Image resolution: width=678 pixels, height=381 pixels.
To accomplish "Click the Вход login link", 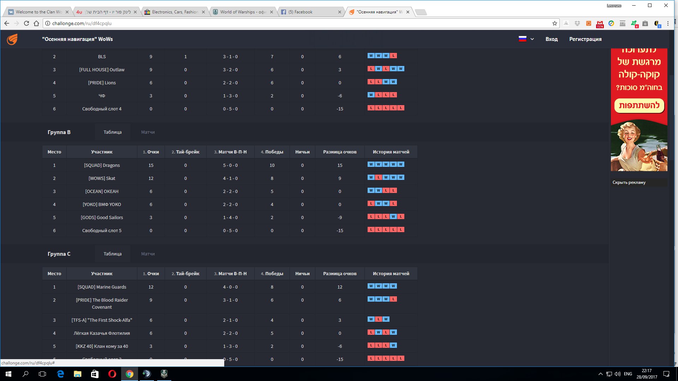I will coord(551,39).
